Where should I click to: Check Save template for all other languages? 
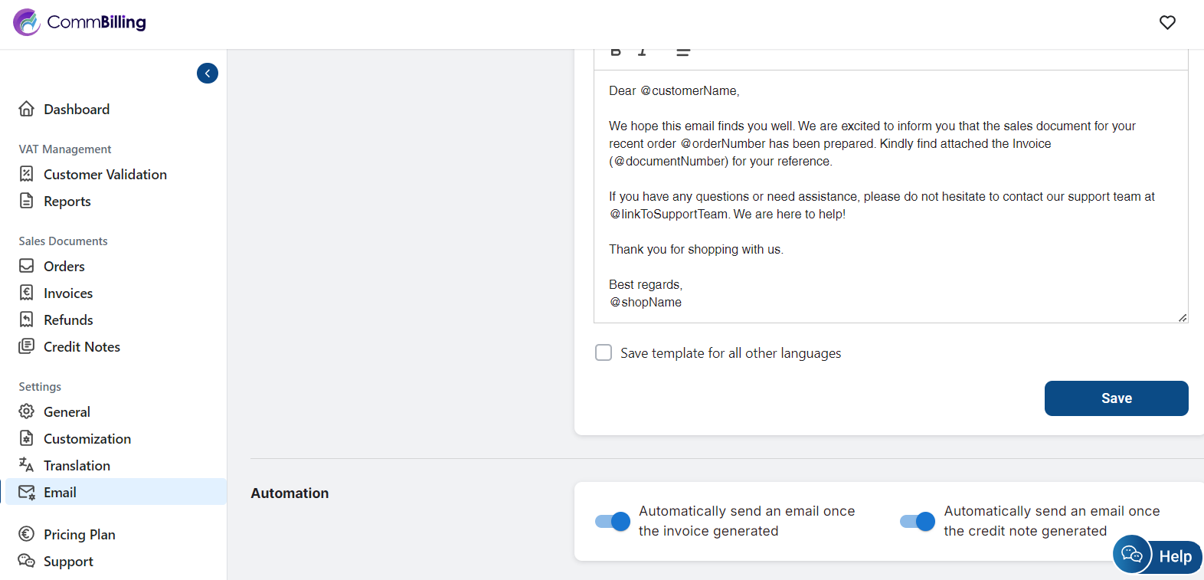[604, 352]
